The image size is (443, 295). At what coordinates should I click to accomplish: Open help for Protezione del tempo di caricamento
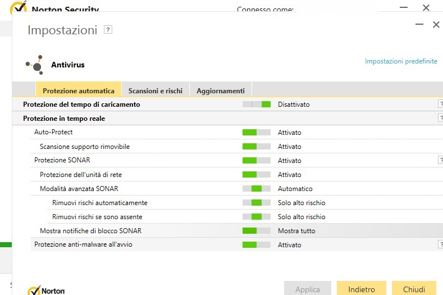click(x=440, y=104)
